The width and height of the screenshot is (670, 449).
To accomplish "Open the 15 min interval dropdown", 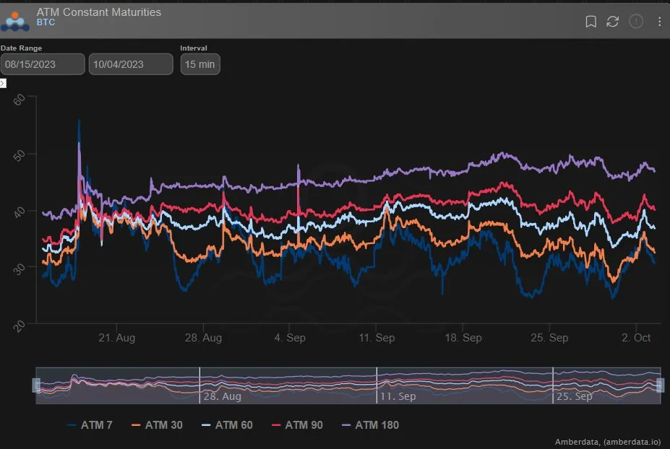I will [x=200, y=64].
